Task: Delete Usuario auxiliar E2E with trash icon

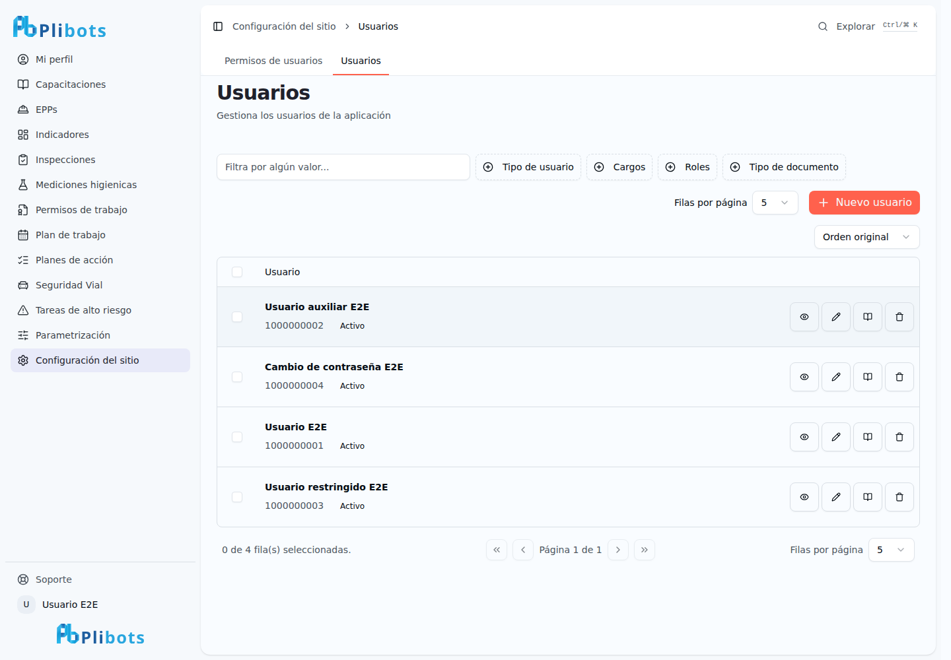Action: click(899, 317)
